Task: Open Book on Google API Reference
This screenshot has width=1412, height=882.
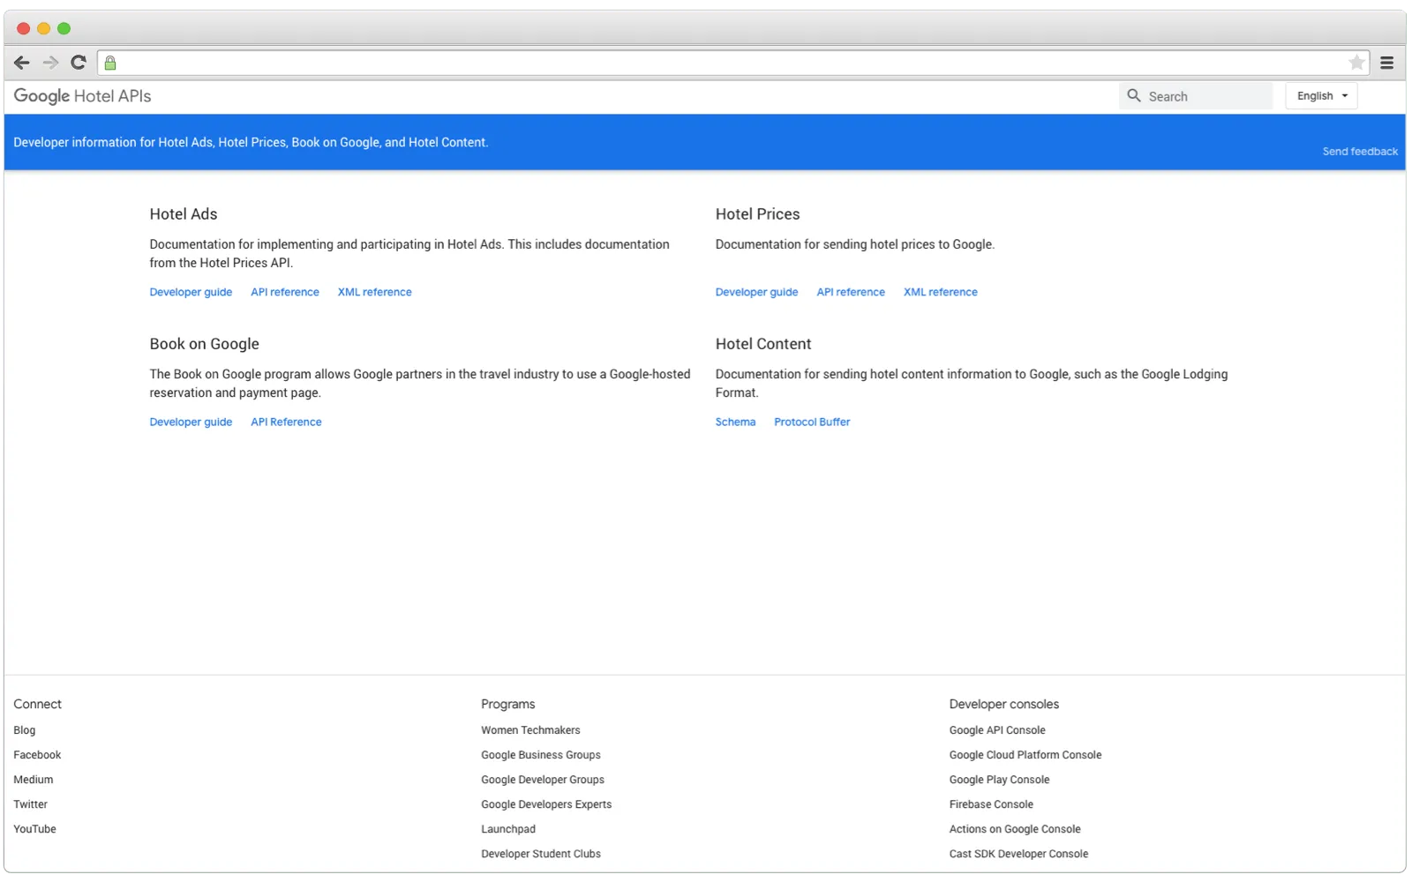Action: [x=286, y=422]
